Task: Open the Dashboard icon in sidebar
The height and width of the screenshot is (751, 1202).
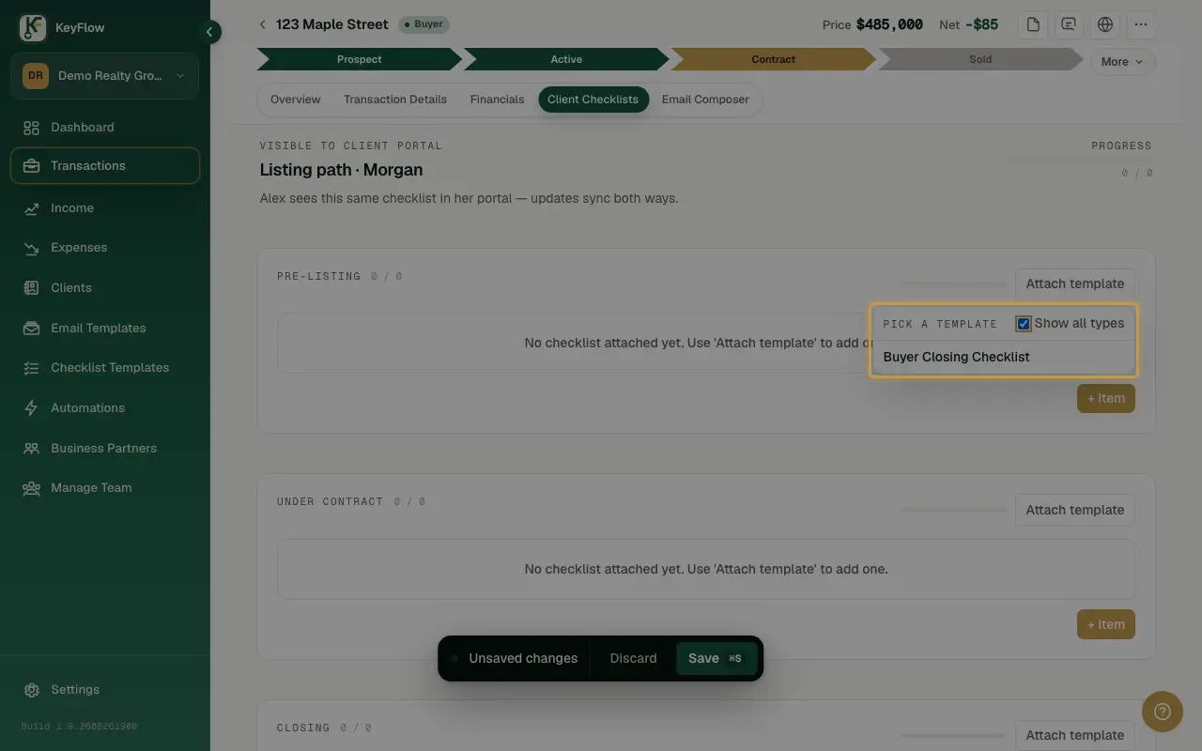Action: (31, 128)
